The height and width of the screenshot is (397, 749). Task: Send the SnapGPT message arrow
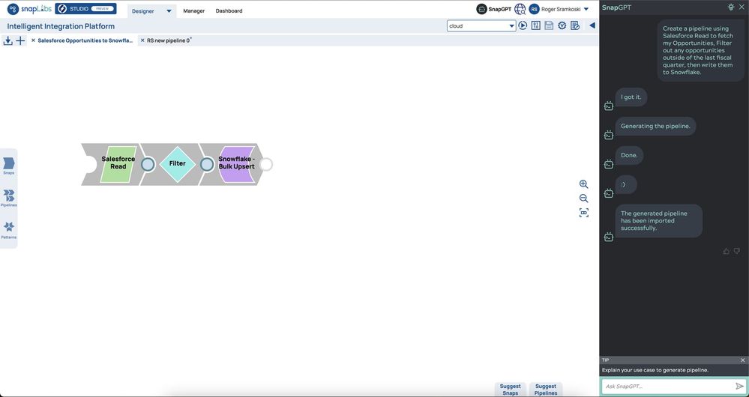point(739,386)
